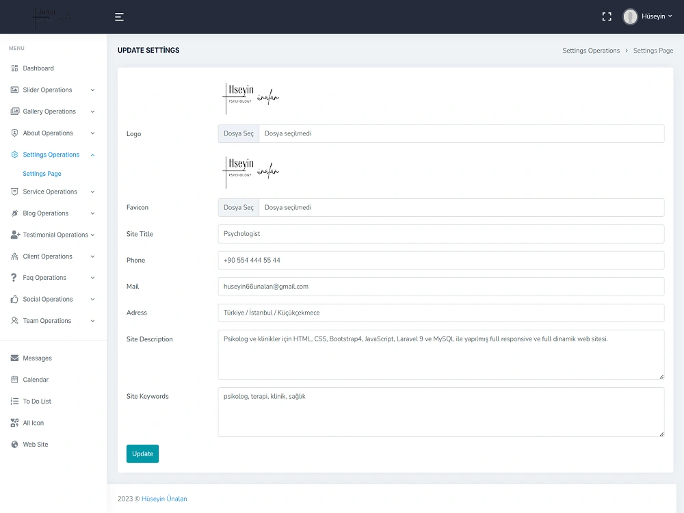This screenshot has width=684, height=513.
Task: Click the Web Site globe icon
Action: pyautogui.click(x=14, y=445)
